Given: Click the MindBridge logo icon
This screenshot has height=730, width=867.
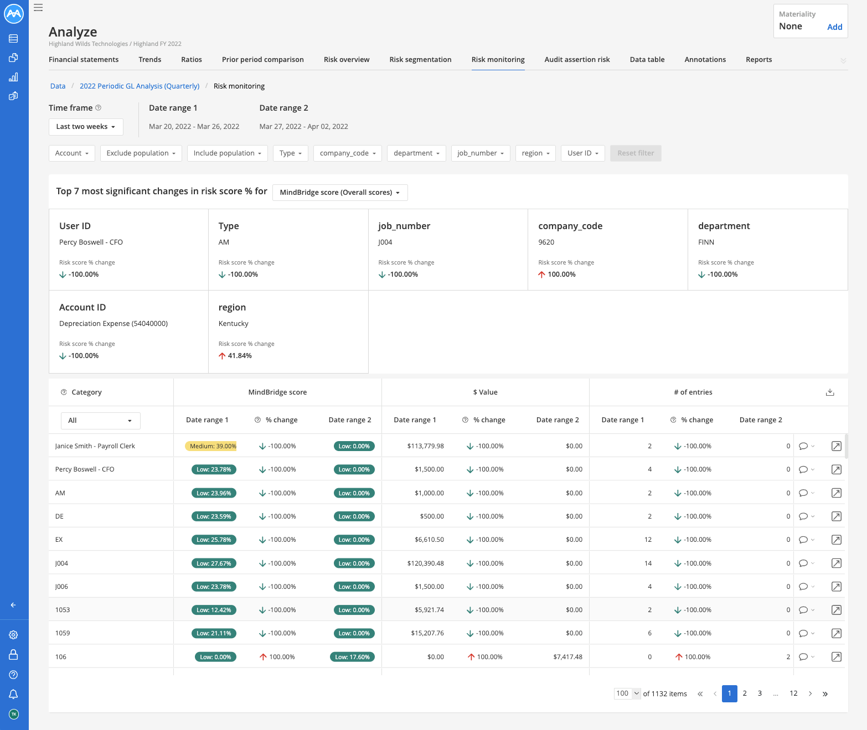Looking at the screenshot, I should pos(14,14).
